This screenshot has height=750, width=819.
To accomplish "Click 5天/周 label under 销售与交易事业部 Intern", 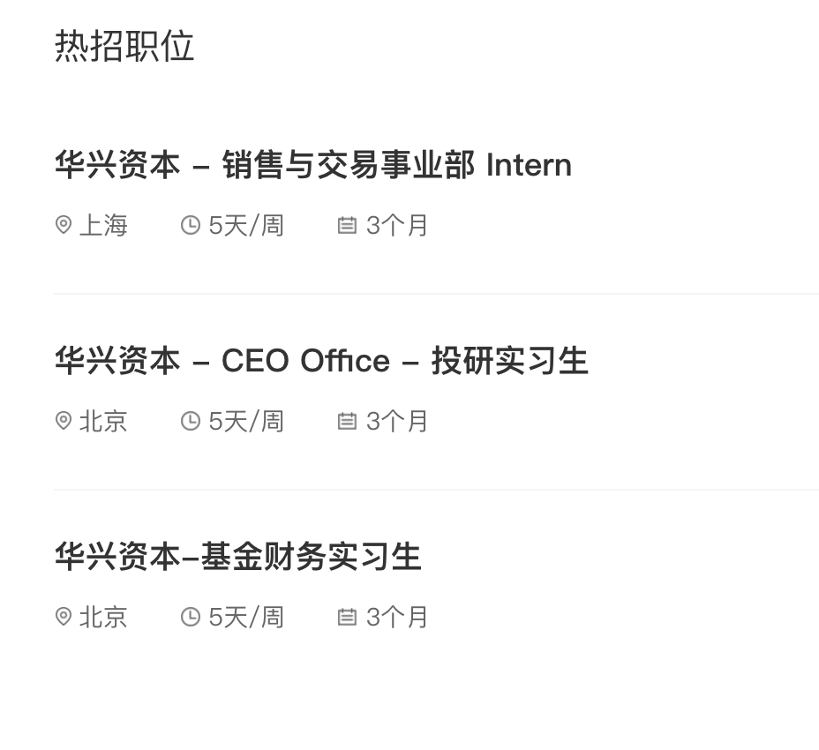I will click(x=246, y=226).
